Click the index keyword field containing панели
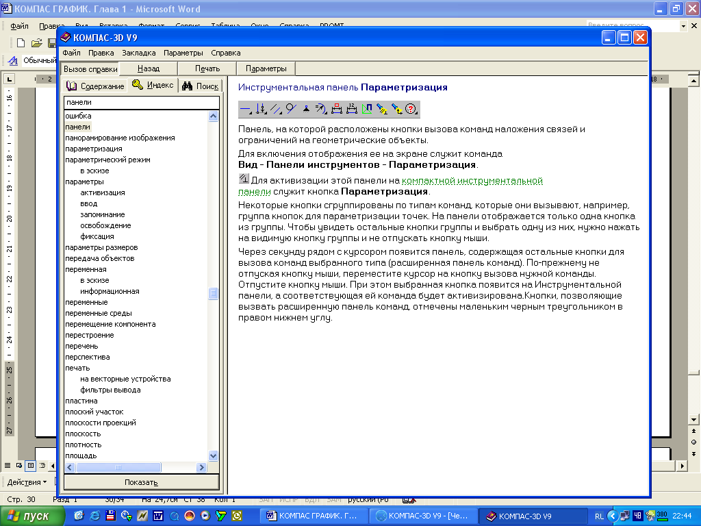The width and height of the screenshot is (701, 526). tap(141, 103)
